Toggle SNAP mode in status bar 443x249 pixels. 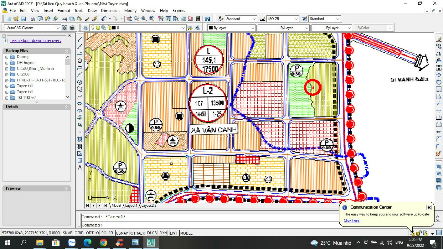click(67, 233)
